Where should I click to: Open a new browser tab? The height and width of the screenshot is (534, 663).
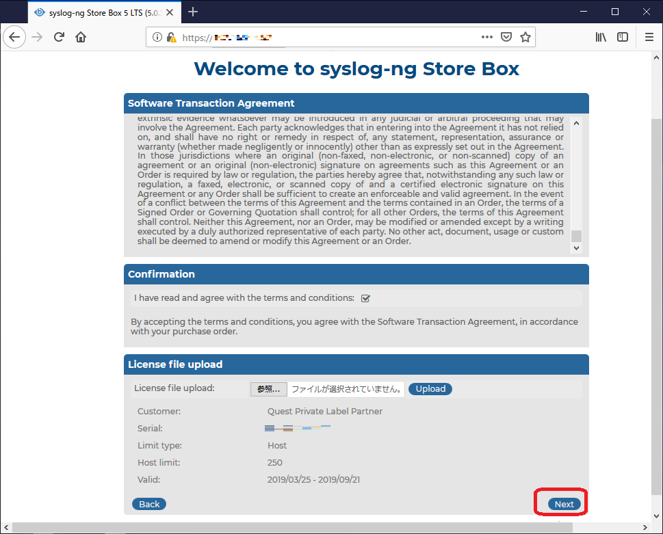[x=193, y=12]
